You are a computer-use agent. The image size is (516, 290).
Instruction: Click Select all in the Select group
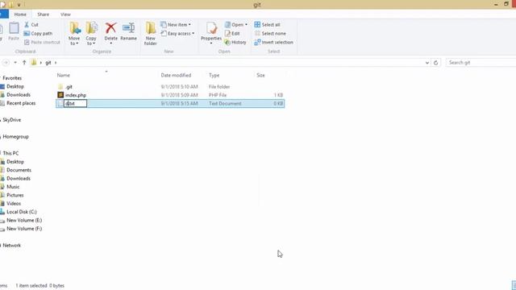tap(267, 25)
